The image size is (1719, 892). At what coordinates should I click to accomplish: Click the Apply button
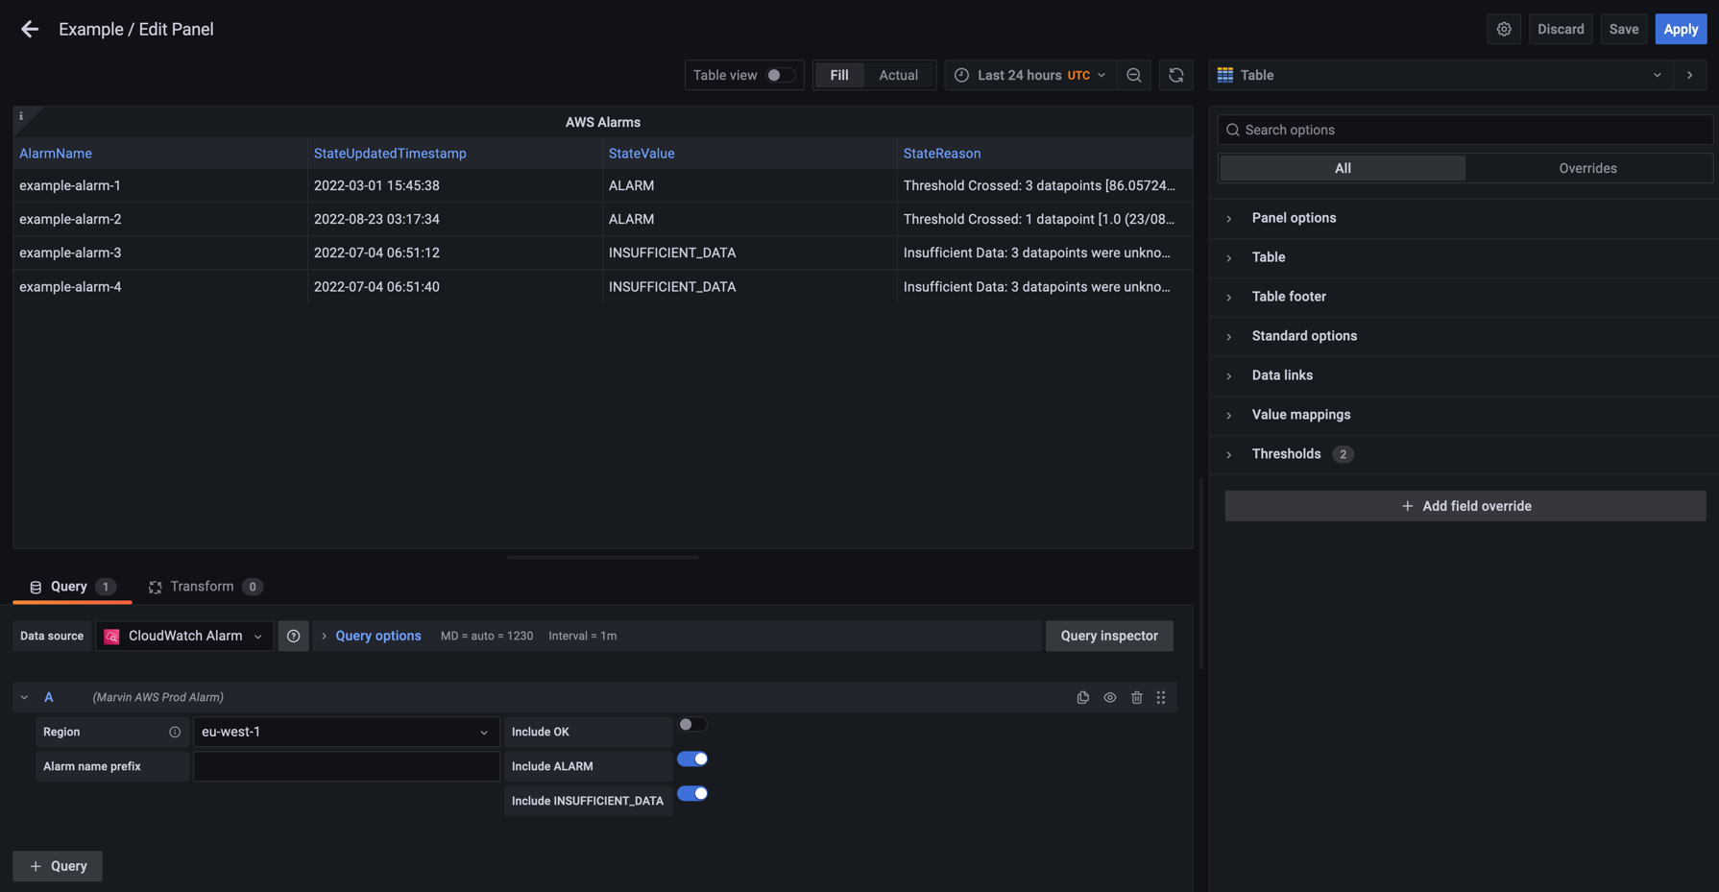[x=1680, y=29]
